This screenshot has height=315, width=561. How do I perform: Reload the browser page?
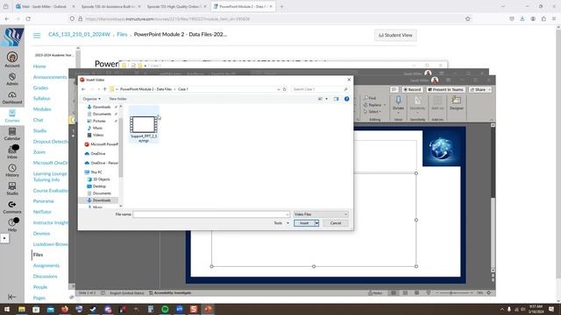[x=28, y=19]
